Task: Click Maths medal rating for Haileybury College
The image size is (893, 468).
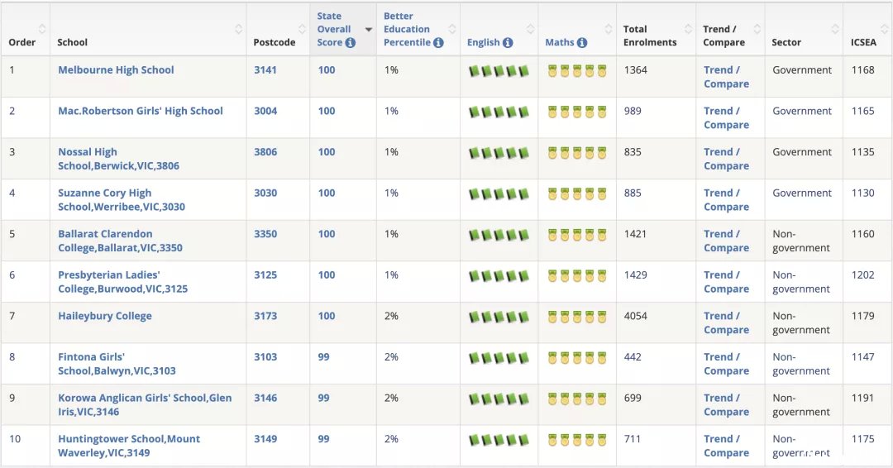Action: pos(577,318)
